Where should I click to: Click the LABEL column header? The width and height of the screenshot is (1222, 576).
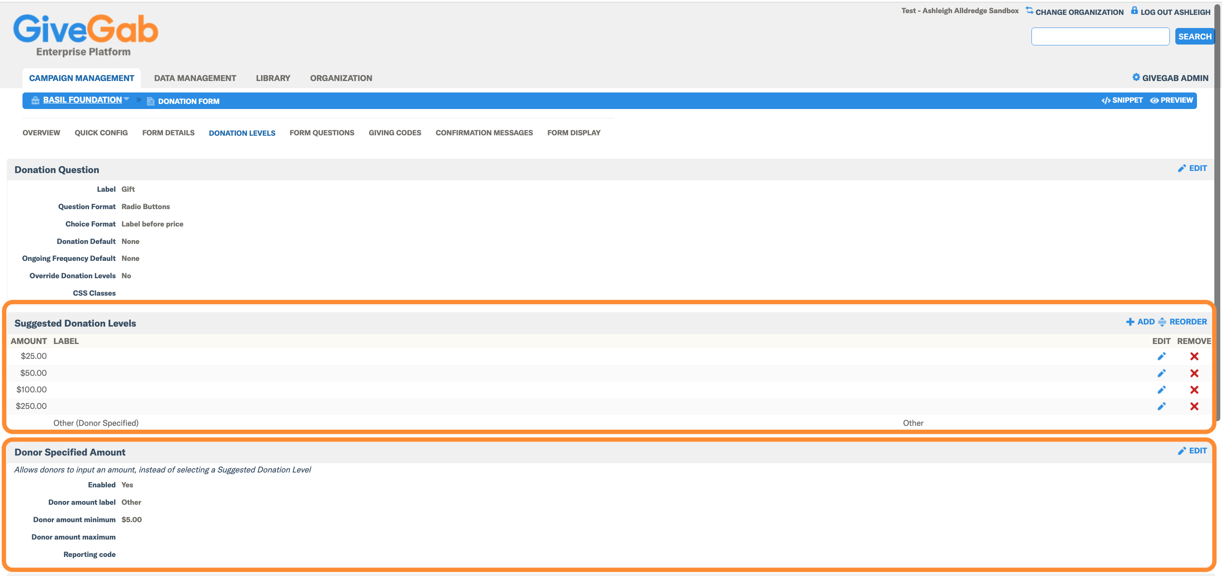[66, 341]
